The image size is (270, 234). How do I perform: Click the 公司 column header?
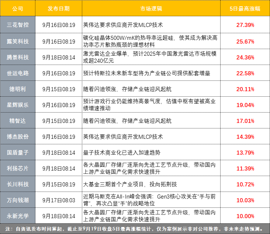(18, 8)
